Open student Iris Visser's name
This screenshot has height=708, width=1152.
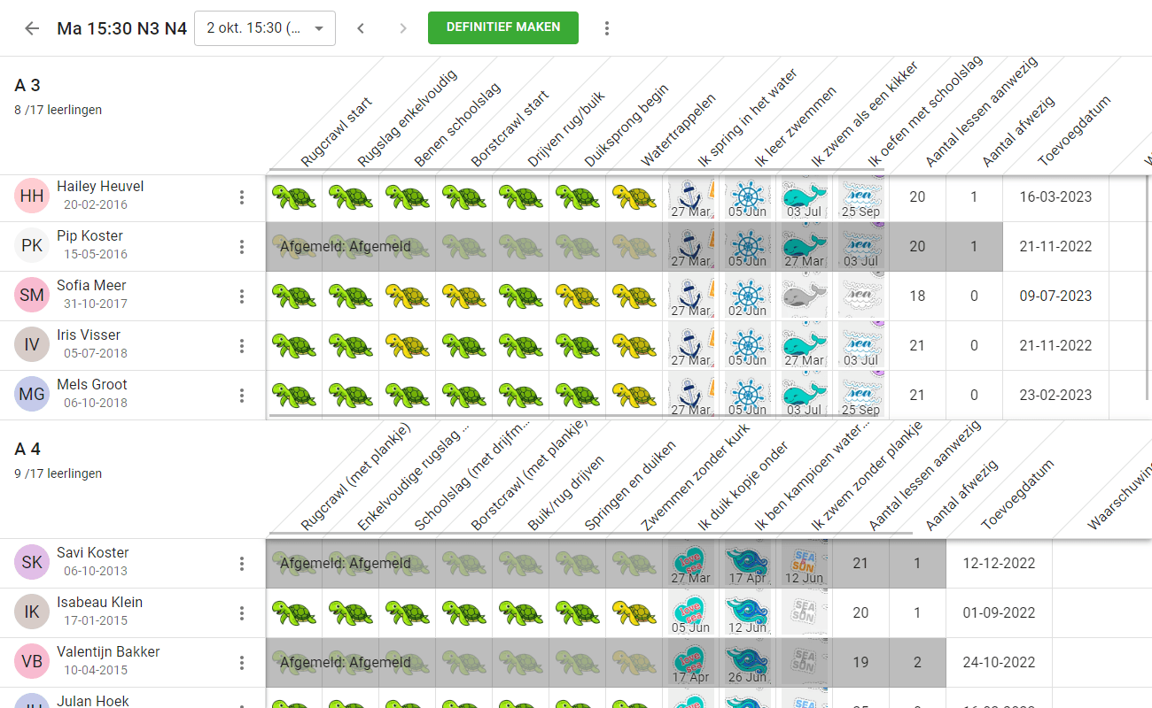click(89, 335)
